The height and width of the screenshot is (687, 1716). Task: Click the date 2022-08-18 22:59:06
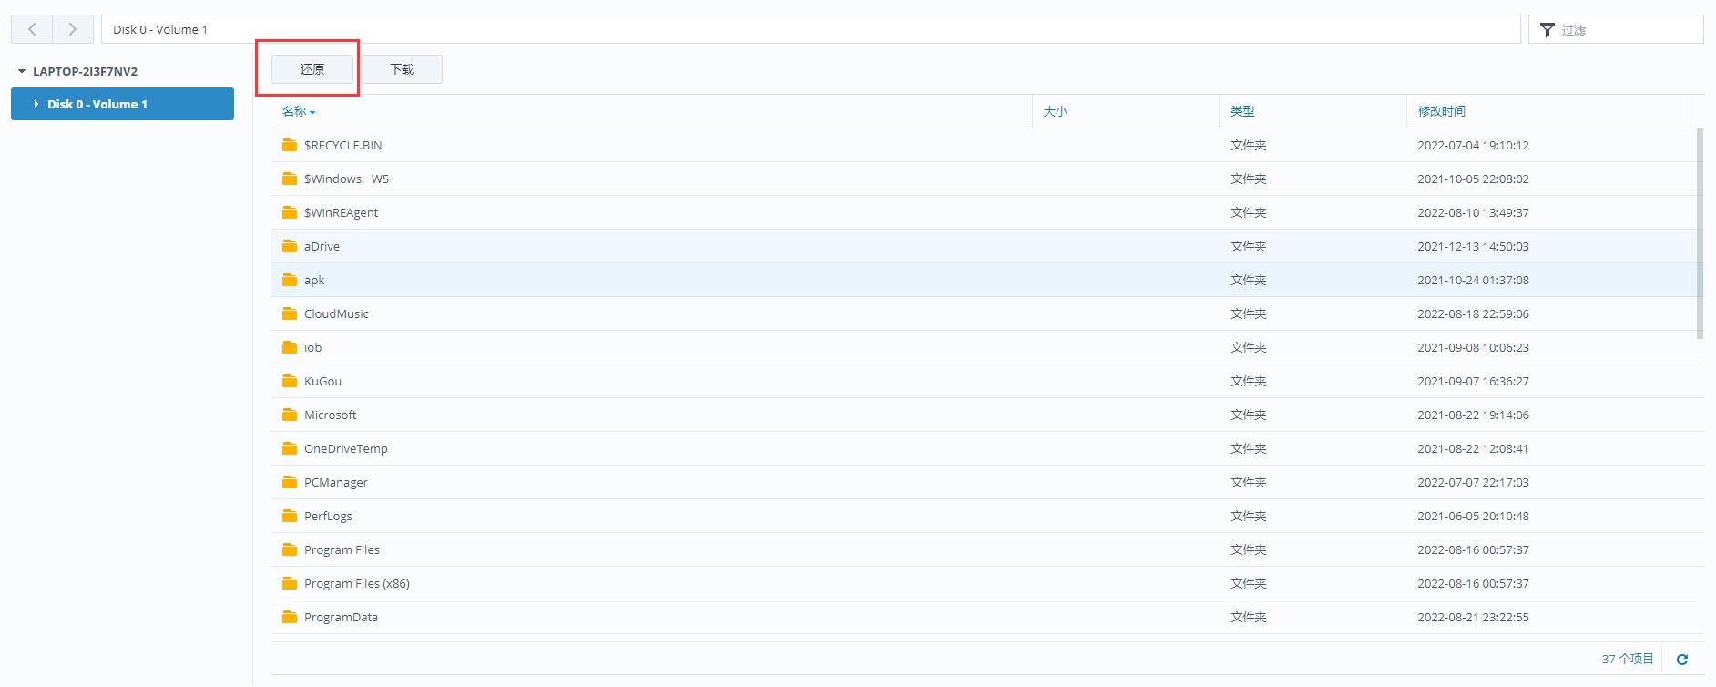point(1473,313)
